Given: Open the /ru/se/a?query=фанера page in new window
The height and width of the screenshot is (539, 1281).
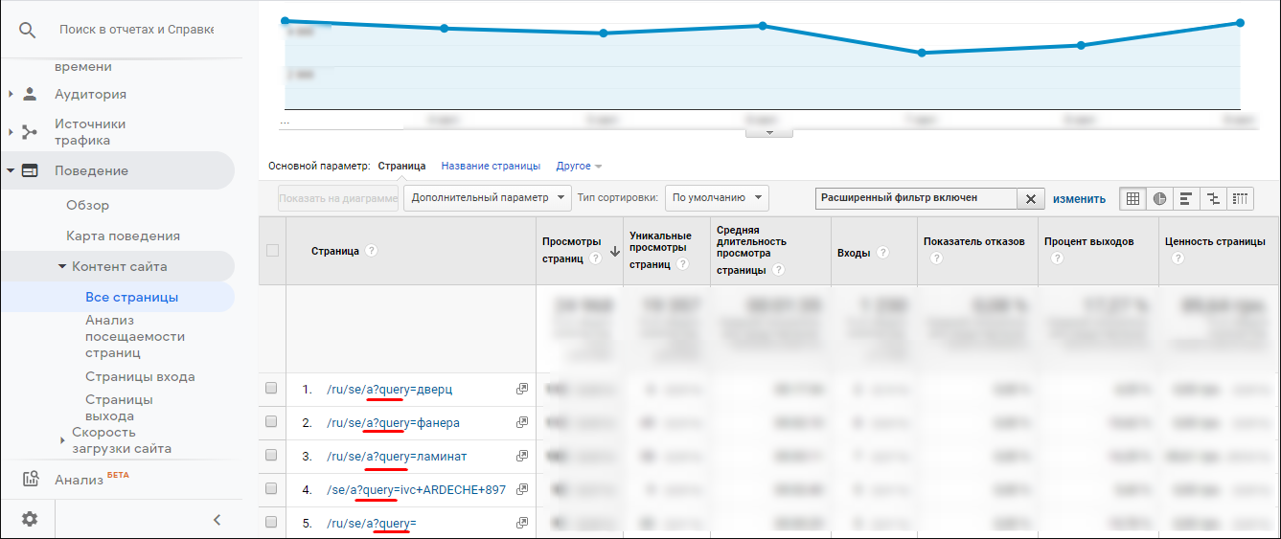Looking at the screenshot, I should click(x=522, y=422).
